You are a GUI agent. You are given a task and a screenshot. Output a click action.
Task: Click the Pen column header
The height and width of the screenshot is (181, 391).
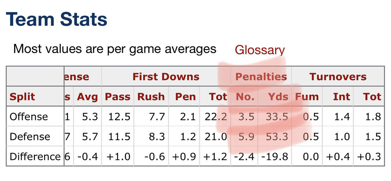pyautogui.click(x=185, y=97)
